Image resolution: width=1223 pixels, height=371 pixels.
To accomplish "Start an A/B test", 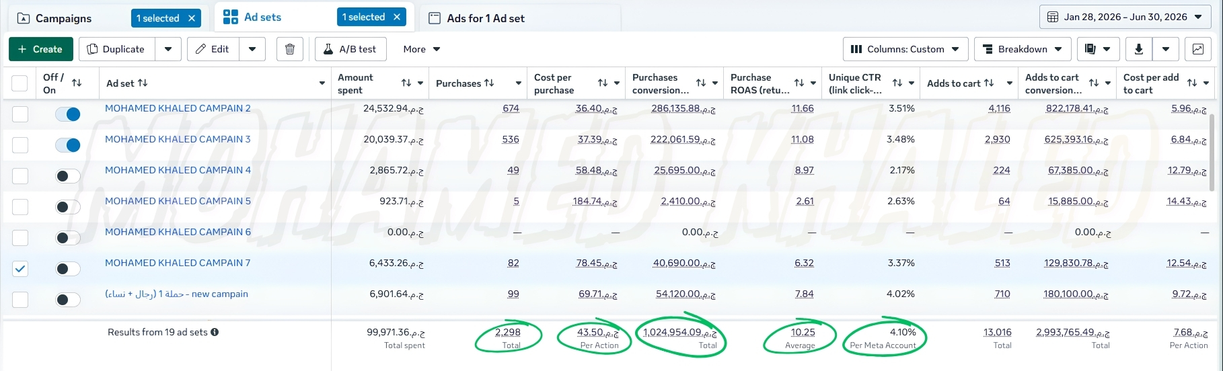I will tap(350, 49).
